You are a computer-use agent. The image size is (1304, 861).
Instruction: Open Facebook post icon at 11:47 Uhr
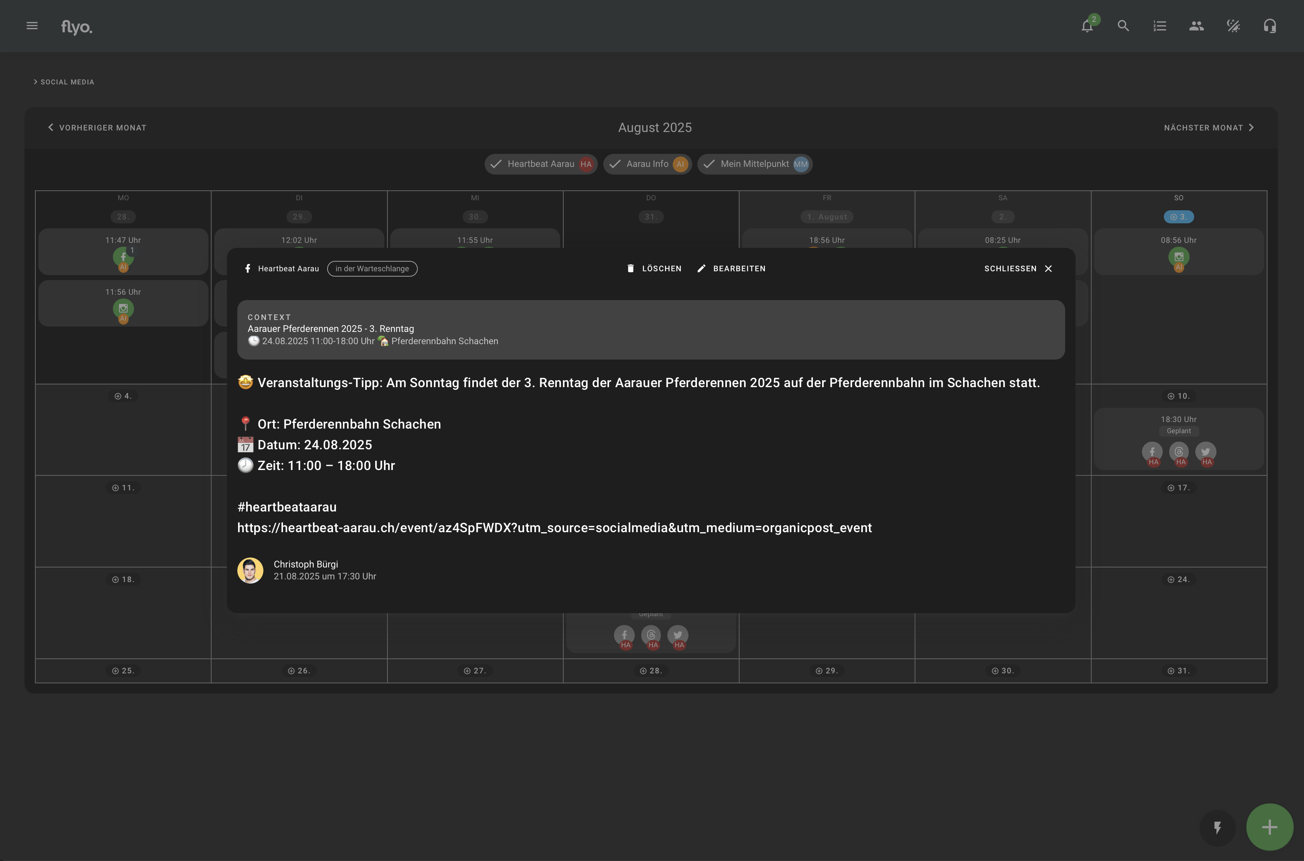(x=123, y=256)
